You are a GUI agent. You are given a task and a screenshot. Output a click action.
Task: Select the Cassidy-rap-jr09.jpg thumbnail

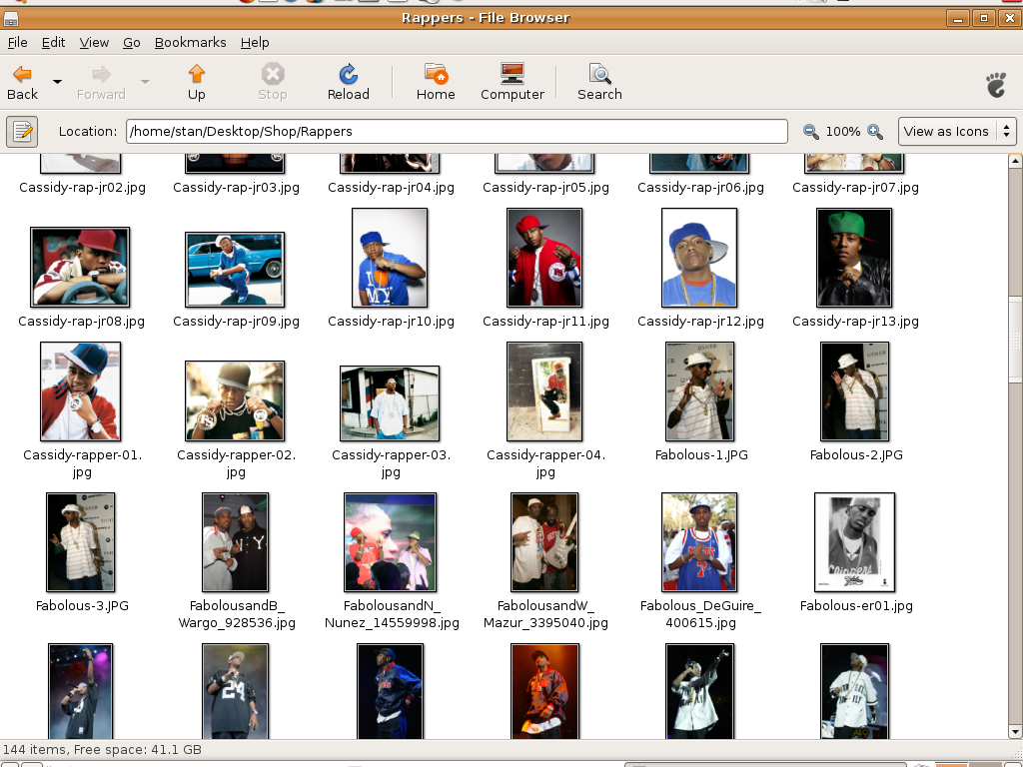coord(235,270)
